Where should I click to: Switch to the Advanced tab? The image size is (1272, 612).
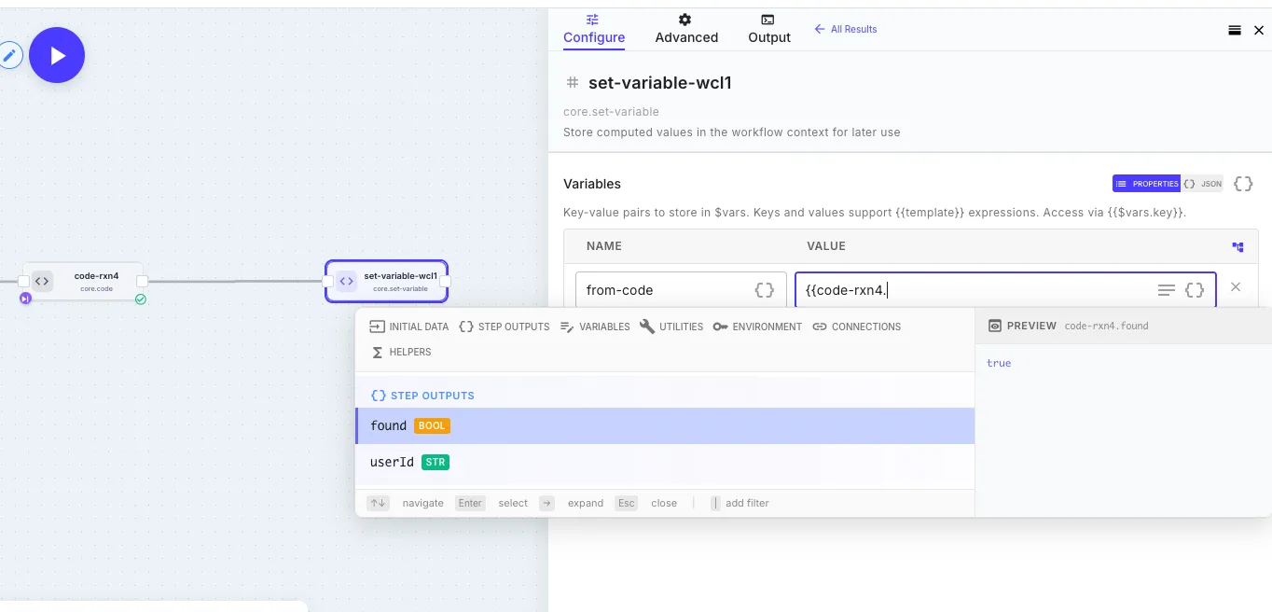pyautogui.click(x=685, y=29)
